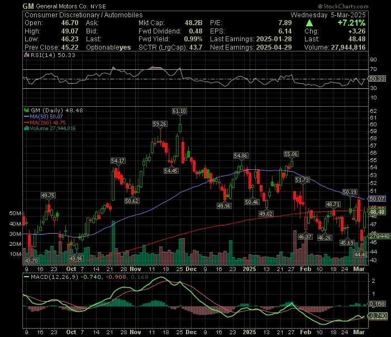Image resolution: width=391 pixels, height=337 pixels.
Task: Click the Volume legend bar icon
Action: 26,129
